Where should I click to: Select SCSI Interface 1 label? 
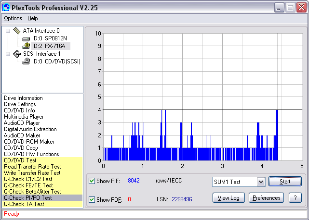tap(42, 54)
